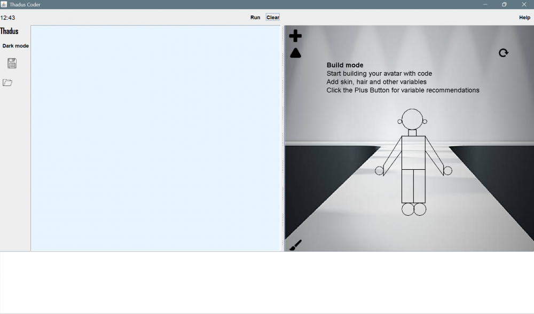
Task: Click the 12:43 clock text
Action: (x=7, y=18)
